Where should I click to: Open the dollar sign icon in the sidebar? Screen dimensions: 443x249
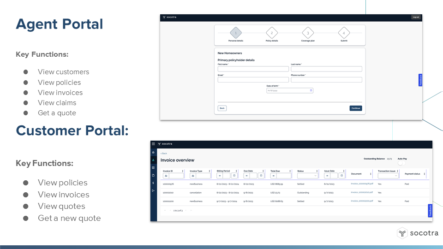(x=153, y=183)
